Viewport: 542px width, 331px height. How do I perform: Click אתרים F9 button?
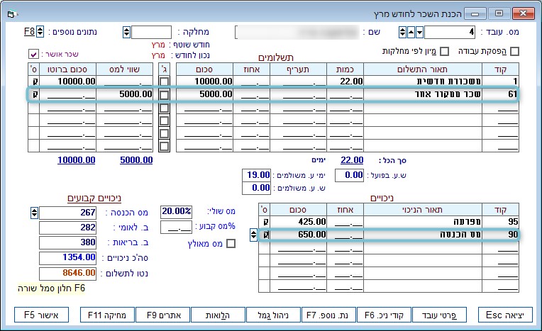coord(162,315)
